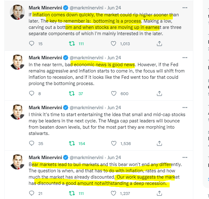Reply to the small and mid-cap stocks tweet
This screenshot has width=209, height=199.
point(31,143)
